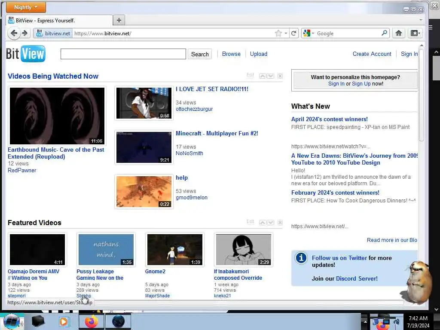Open the I LOVE JET SET RADIO thumbnail
This screenshot has width=440, height=330.
144,103
